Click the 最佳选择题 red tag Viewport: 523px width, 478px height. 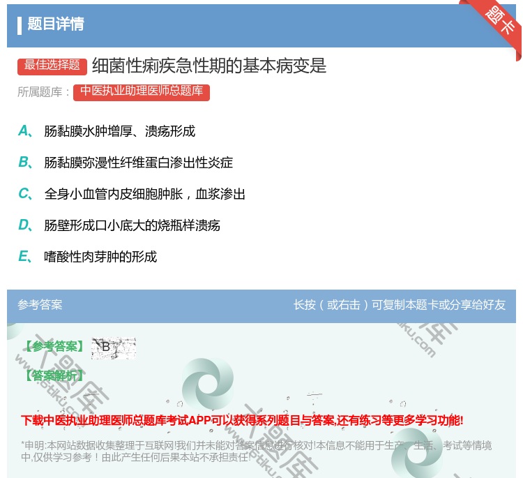pyautogui.click(x=52, y=66)
